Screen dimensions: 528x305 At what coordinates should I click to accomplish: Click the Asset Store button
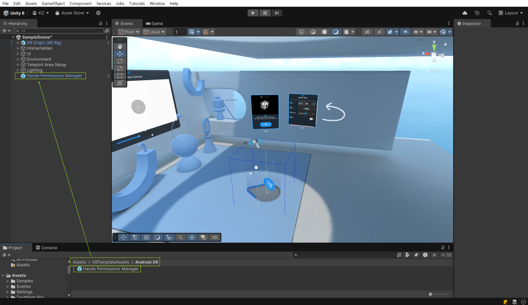click(x=75, y=13)
